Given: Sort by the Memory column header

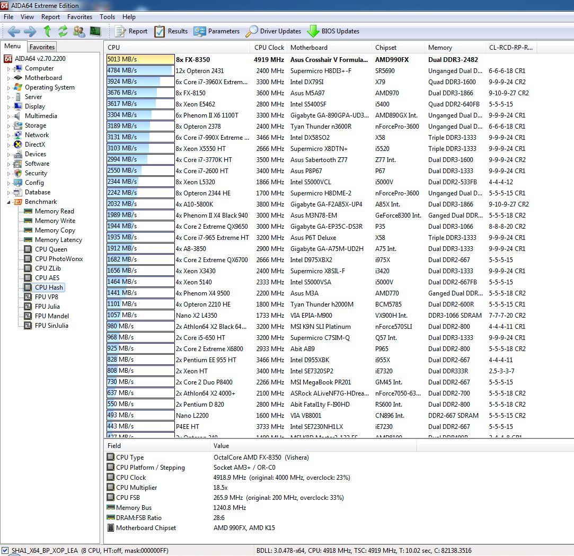Looking at the screenshot, I should 455,48.
